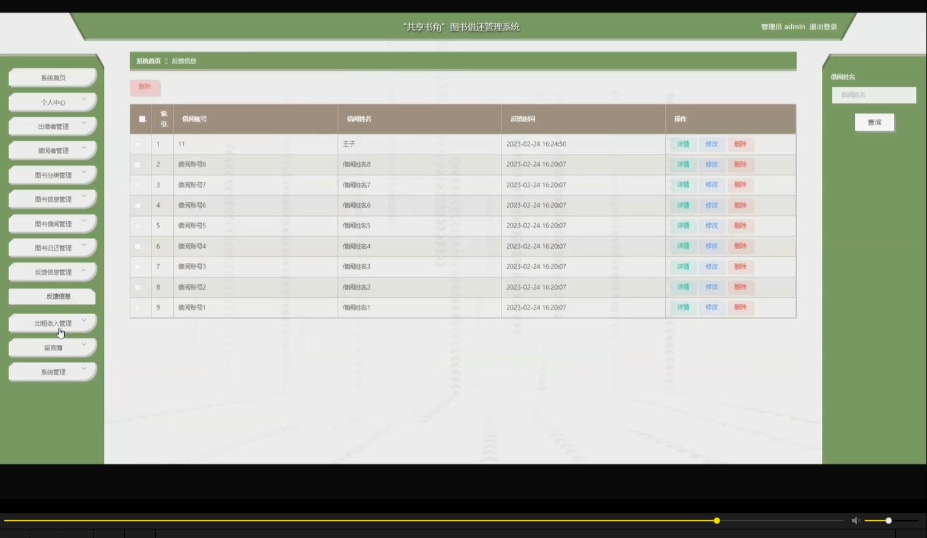The width and height of the screenshot is (927, 538).
Task: Open the 系统管理 sidebar menu
Action: click(53, 372)
